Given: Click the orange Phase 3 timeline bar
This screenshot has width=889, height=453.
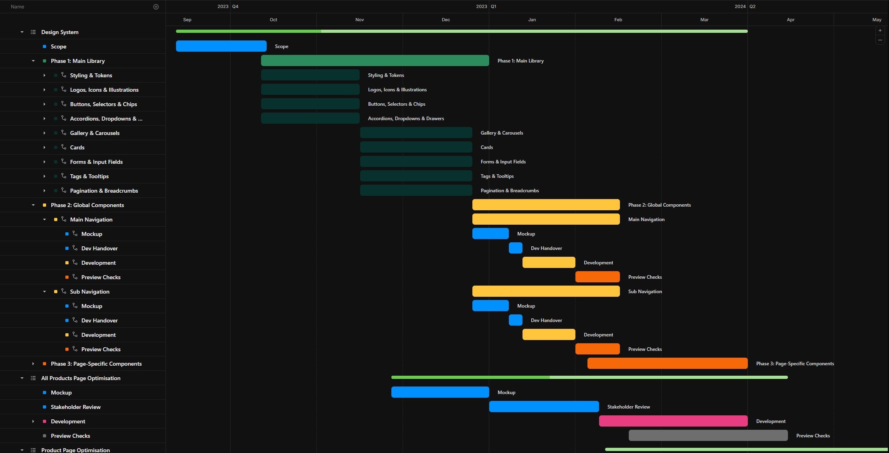Looking at the screenshot, I should (667, 363).
